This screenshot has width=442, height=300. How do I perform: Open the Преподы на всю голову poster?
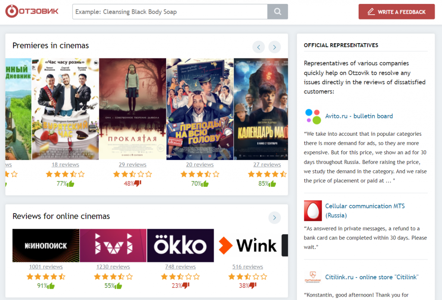[x=200, y=109]
